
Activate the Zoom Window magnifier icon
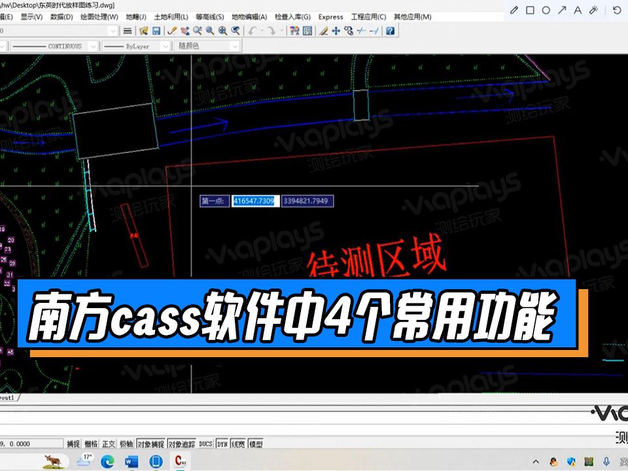209,30
